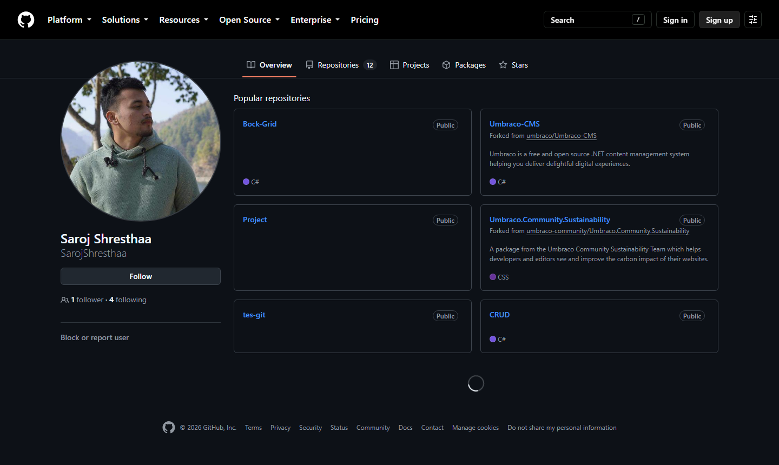Screen dimensions: 779x465
Task: Open forked source umbraco/Umbraco-CMS link
Action: point(562,136)
